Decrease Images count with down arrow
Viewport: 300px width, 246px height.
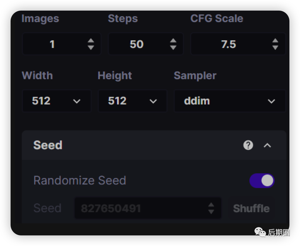pyautogui.click(x=91, y=47)
